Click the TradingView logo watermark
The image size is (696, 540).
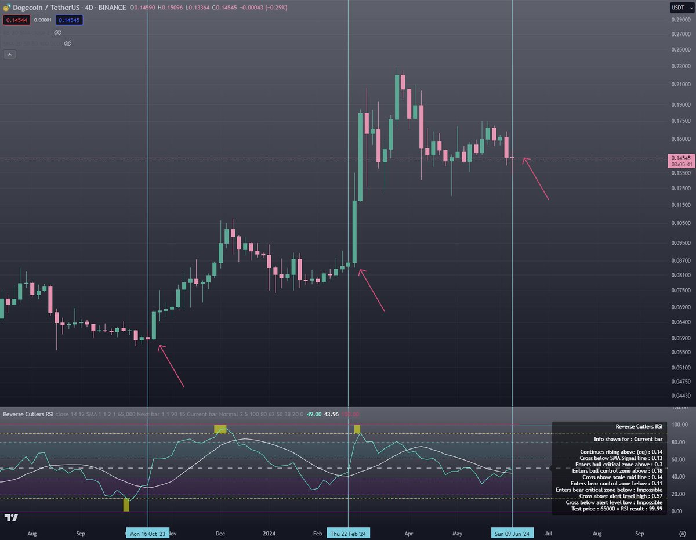(x=10, y=517)
